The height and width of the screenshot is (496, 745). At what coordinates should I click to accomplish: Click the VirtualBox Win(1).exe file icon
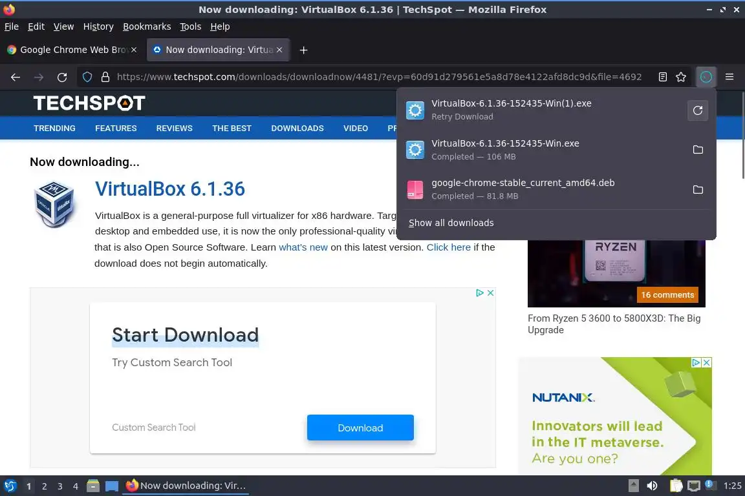coord(415,110)
